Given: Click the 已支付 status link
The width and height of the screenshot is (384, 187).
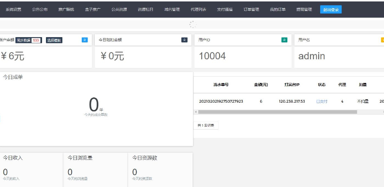Looking at the screenshot, I should click(322, 101).
